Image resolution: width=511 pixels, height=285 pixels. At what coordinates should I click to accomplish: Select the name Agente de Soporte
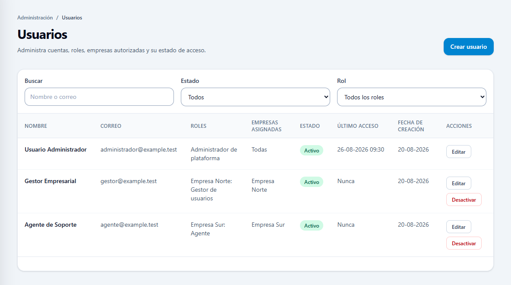tap(50, 225)
